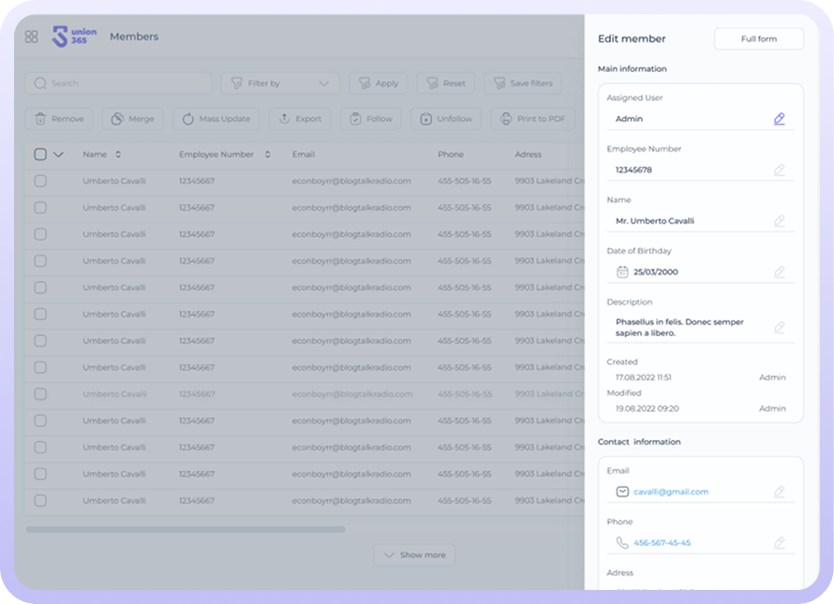Expand the chevron beside select-all checkbox
This screenshot has height=604, width=834.
tap(58, 155)
